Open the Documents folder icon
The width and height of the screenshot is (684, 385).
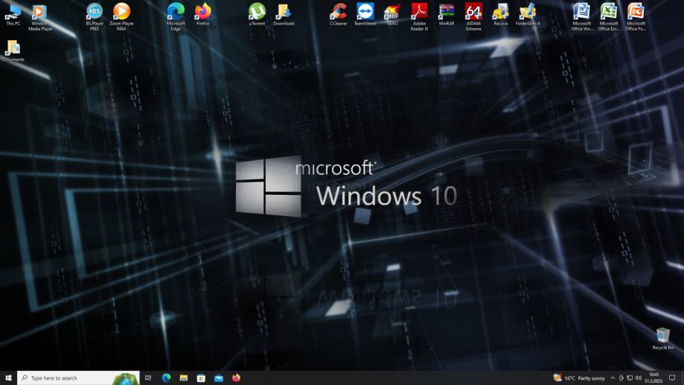click(x=13, y=51)
